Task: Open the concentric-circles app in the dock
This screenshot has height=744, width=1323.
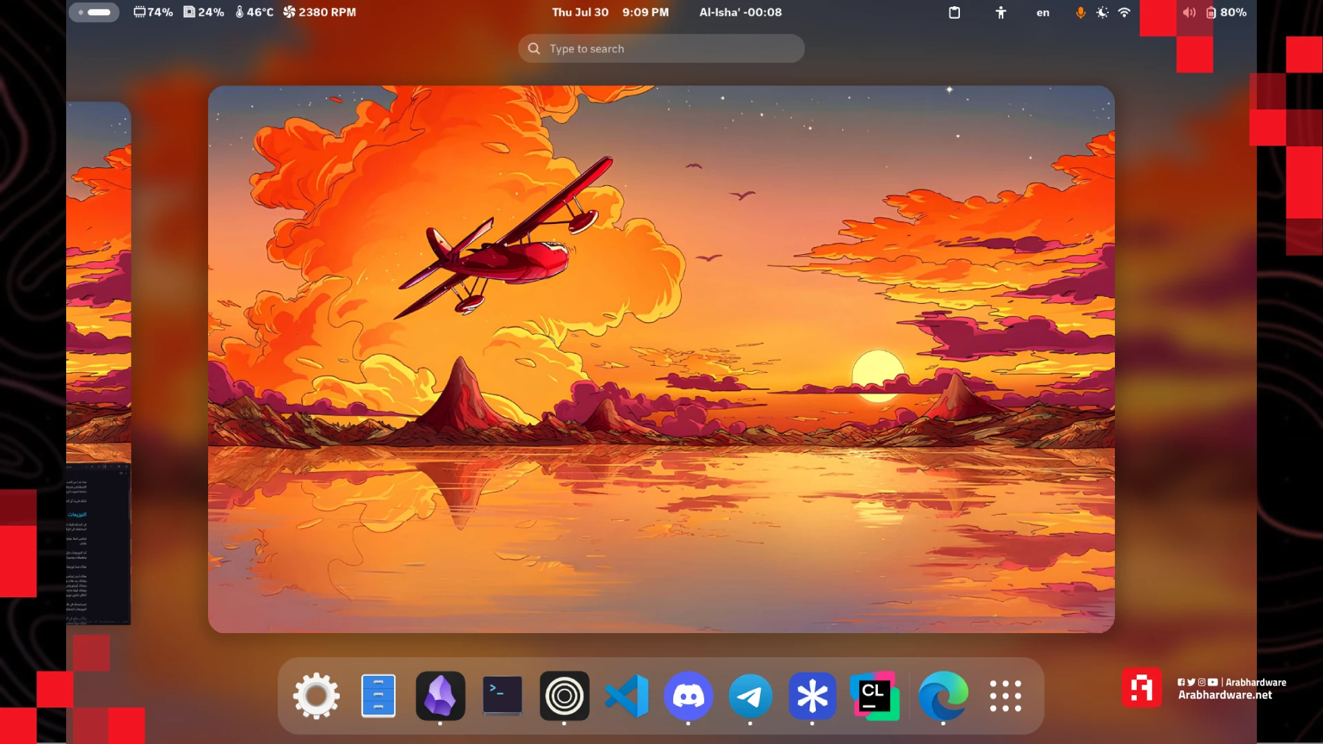Action: tap(564, 696)
